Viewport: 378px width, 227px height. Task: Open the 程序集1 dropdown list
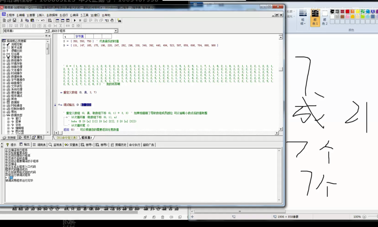pos(47,31)
